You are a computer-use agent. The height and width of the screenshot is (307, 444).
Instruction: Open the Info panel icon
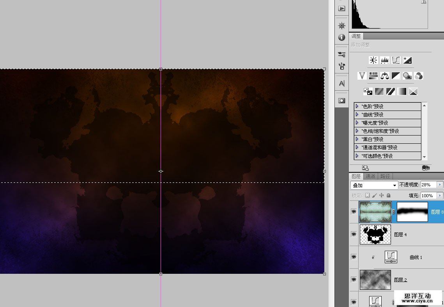341,37
